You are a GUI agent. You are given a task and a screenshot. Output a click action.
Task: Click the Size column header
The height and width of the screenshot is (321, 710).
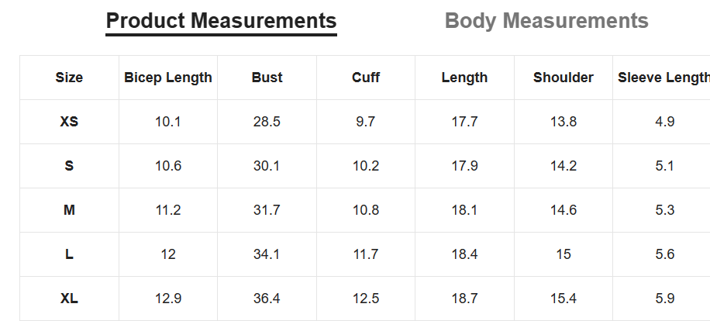[69, 78]
